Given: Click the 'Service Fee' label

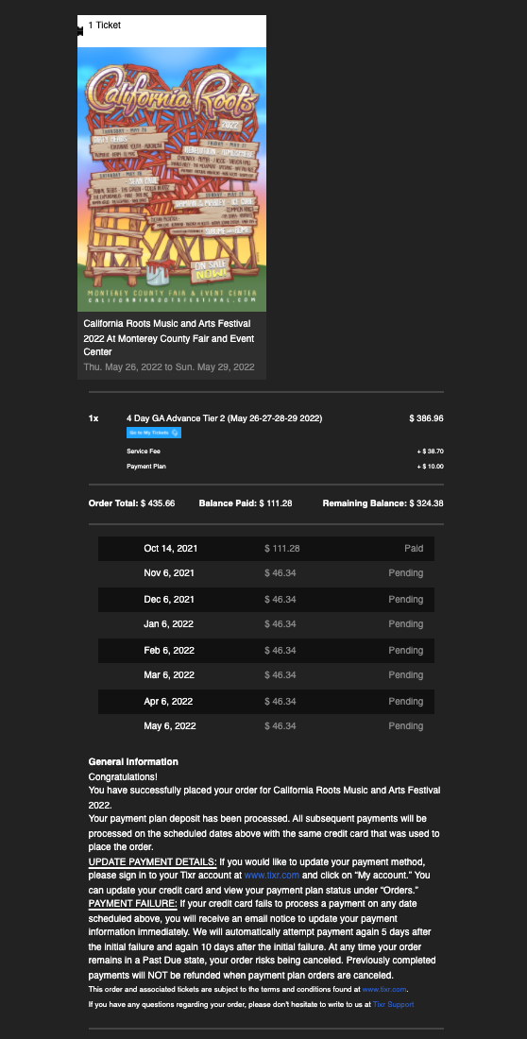Looking at the screenshot, I should pyautogui.click(x=144, y=451).
